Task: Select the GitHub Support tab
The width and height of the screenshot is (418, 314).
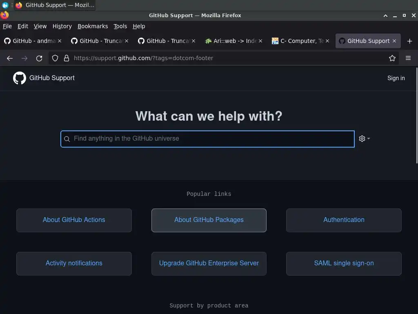Action: pyautogui.click(x=368, y=41)
